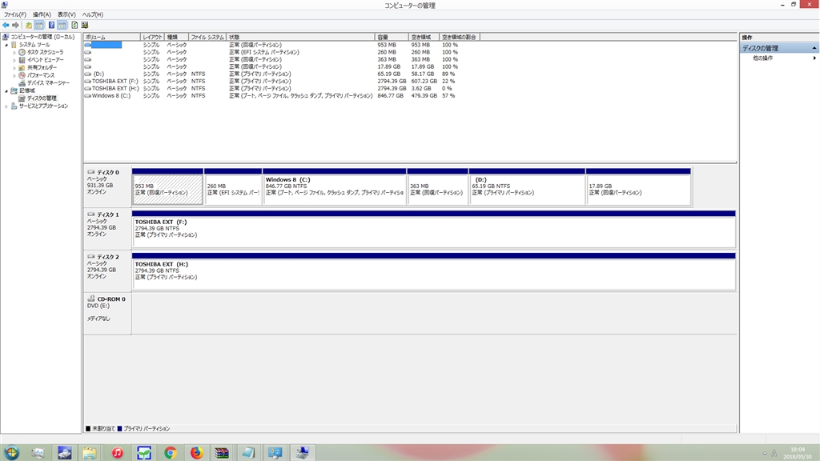The width and height of the screenshot is (820, 461).
Task: Collapse the 記憶域 tree node
Action: pyautogui.click(x=6, y=91)
